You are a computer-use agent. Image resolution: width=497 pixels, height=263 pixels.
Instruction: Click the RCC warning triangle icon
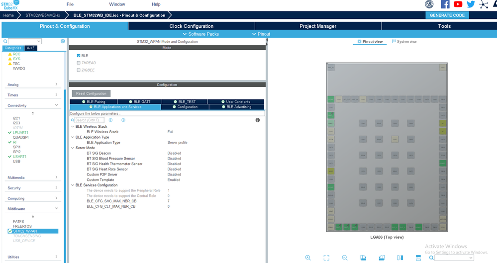click(10, 54)
